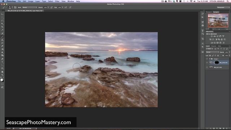Viewport: 231px width, 130px height.
Task: Lock all for the selected layer
Action: point(218,56)
